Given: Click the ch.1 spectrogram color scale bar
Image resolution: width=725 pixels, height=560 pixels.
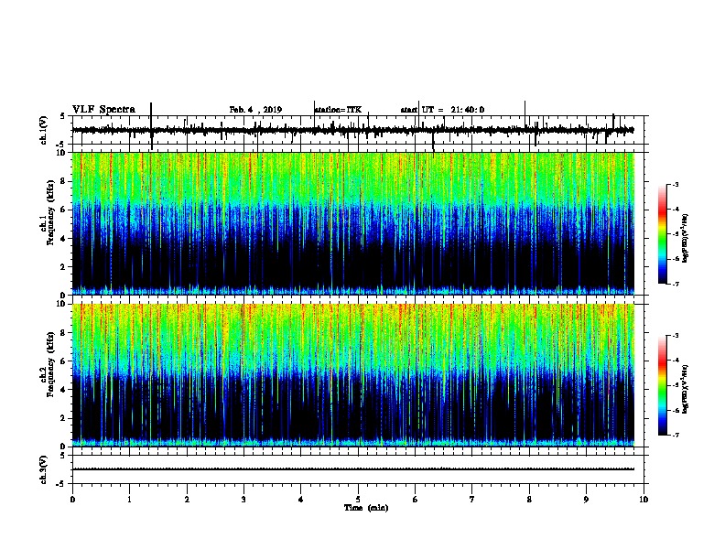Looking at the screenshot, I should click(x=663, y=234).
